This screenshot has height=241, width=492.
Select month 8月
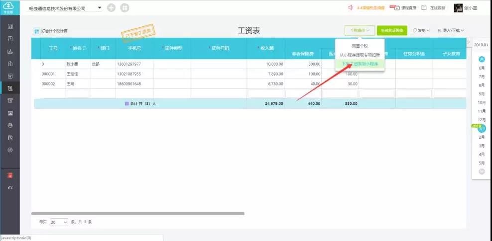click(x=482, y=85)
